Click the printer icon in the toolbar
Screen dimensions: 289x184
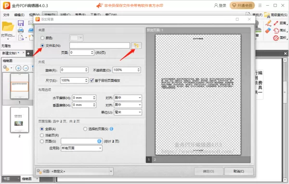click(21, 30)
